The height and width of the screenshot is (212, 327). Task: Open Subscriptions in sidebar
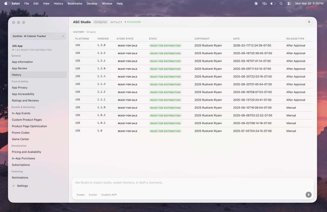[38, 165]
